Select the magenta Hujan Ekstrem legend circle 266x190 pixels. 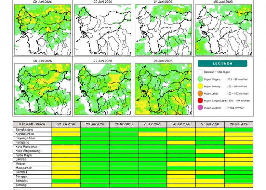pyautogui.click(x=200, y=108)
